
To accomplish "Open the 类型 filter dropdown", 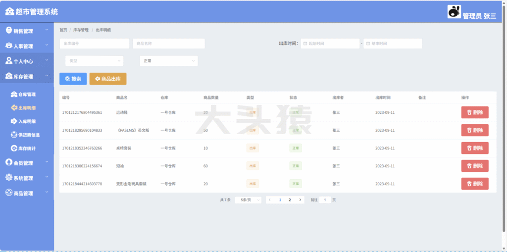I will (x=95, y=61).
